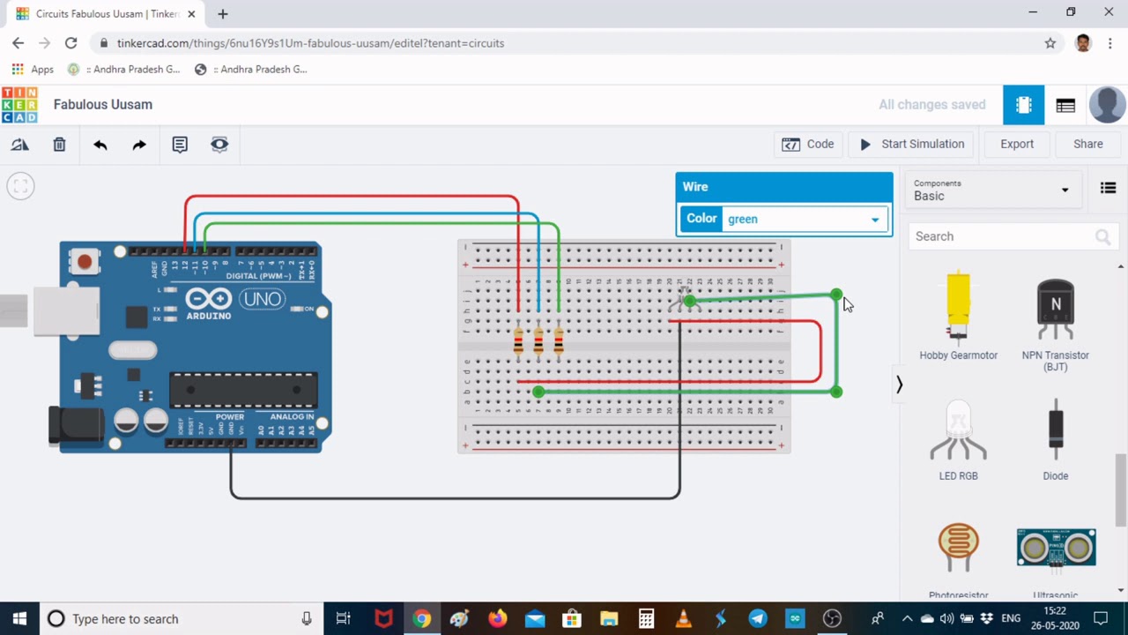Screen dimensions: 1128x635
Task: Switch to circuit view icon
Action: [x=1023, y=105]
